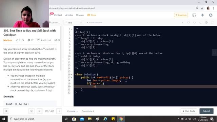Open Sticky Notes from taskbar
This screenshot has height=122, width=217.
tap(113, 119)
